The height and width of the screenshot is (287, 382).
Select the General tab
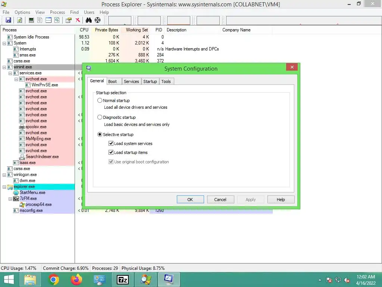click(97, 81)
